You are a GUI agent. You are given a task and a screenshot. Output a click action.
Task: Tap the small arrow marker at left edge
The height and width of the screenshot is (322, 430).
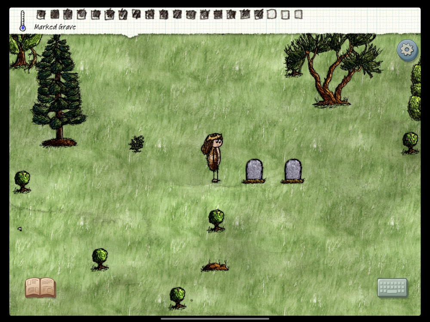[19, 229]
